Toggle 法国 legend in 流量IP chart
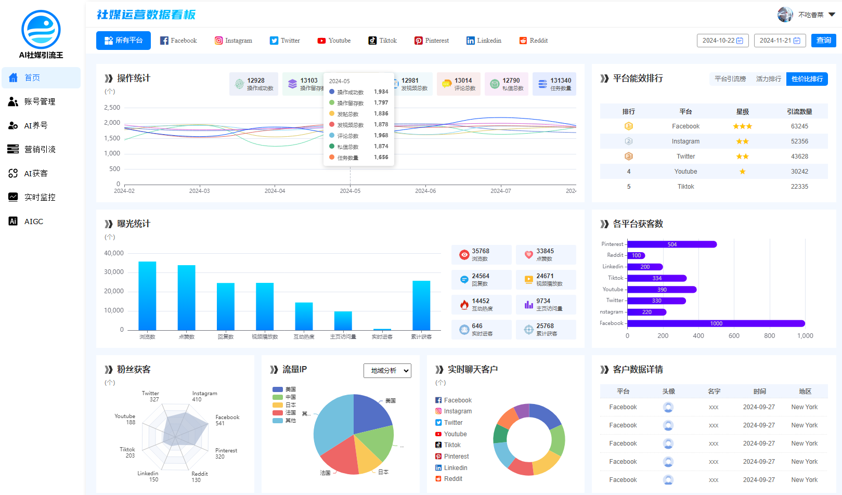 coord(284,413)
